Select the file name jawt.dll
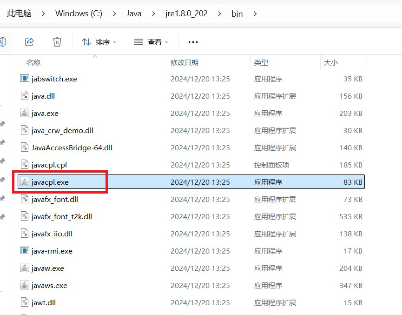This screenshot has height=315, width=402. click(43, 302)
